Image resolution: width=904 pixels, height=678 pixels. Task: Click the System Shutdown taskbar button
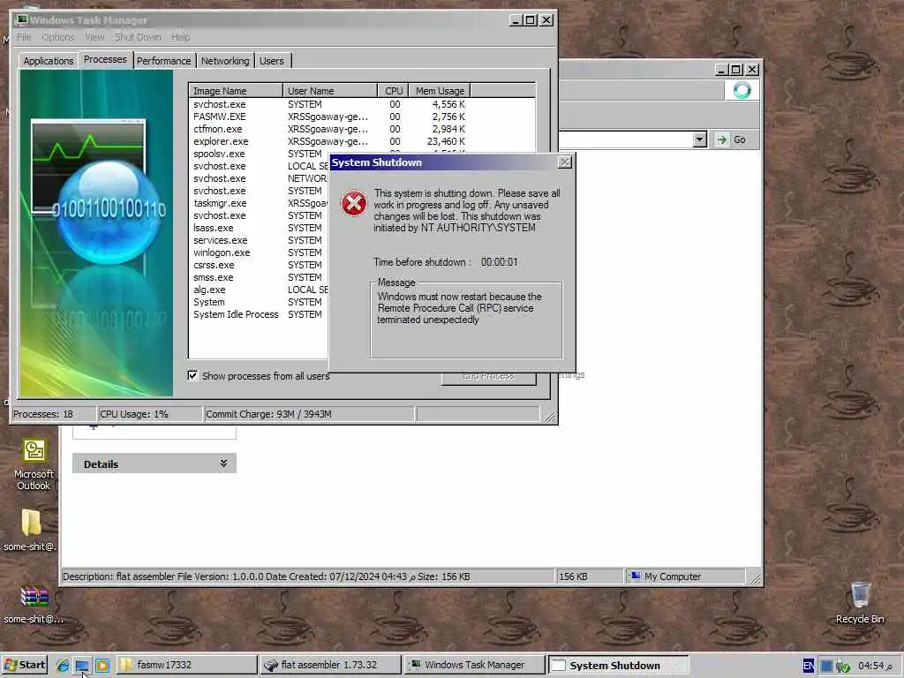point(618,666)
